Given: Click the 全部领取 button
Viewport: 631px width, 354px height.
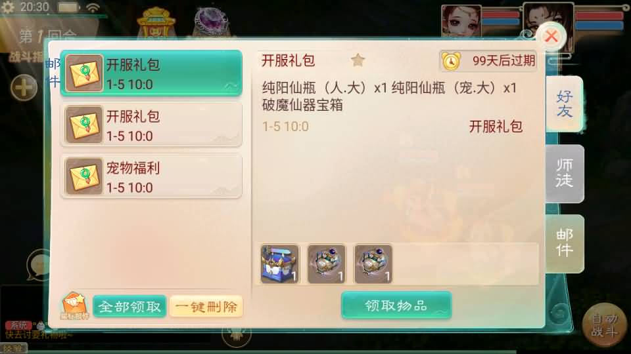Looking at the screenshot, I should pos(129,307).
